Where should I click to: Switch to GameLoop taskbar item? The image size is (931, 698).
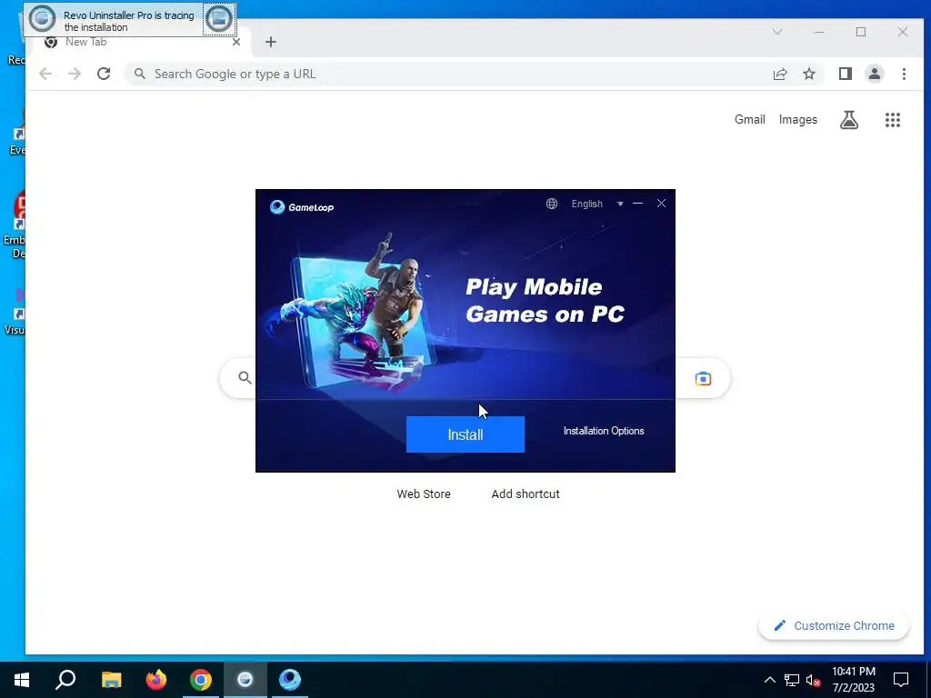290,680
